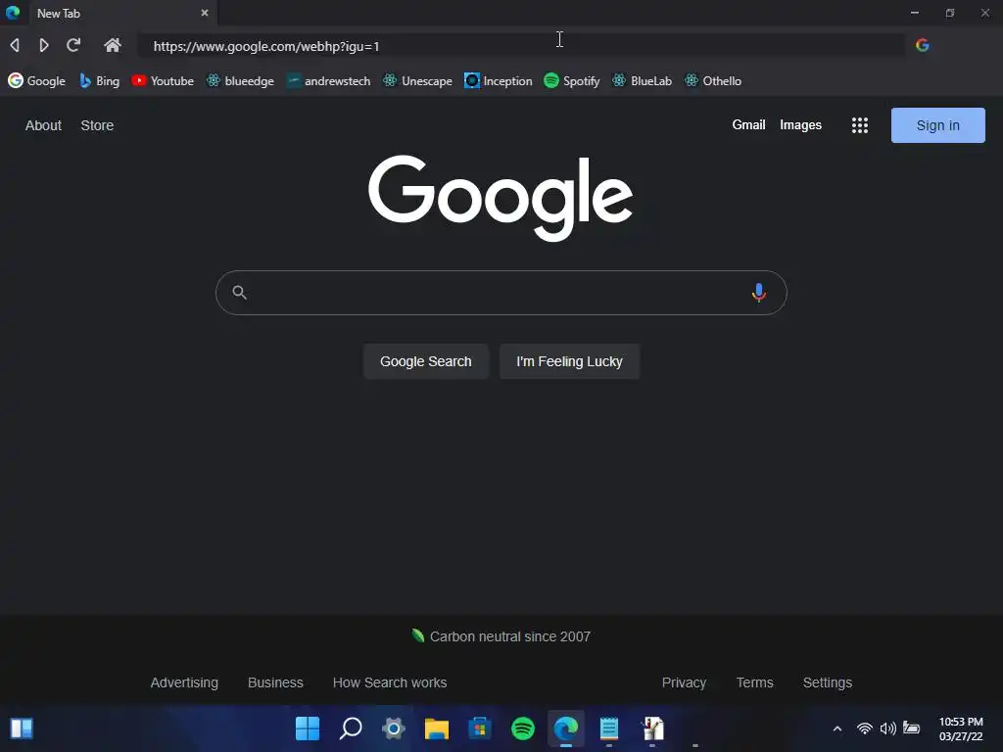This screenshot has width=1003, height=752.
Task: Open Microsoft Store from taskbar
Action: click(x=480, y=728)
